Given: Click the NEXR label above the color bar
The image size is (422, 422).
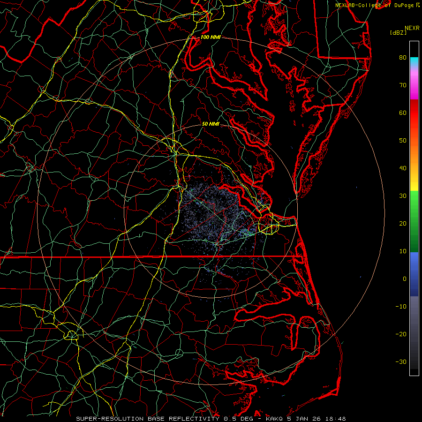Looking at the screenshot, I should (411, 28).
